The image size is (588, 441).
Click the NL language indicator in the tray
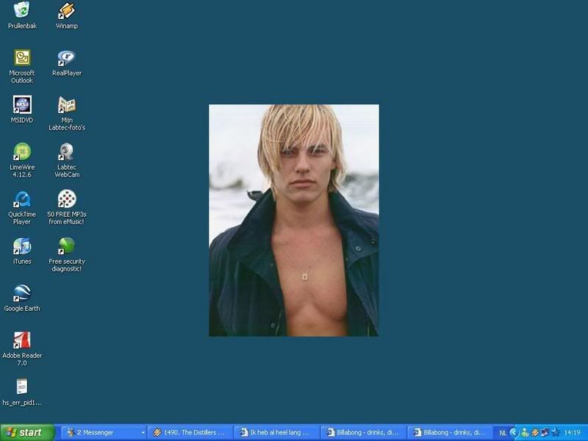click(x=503, y=433)
